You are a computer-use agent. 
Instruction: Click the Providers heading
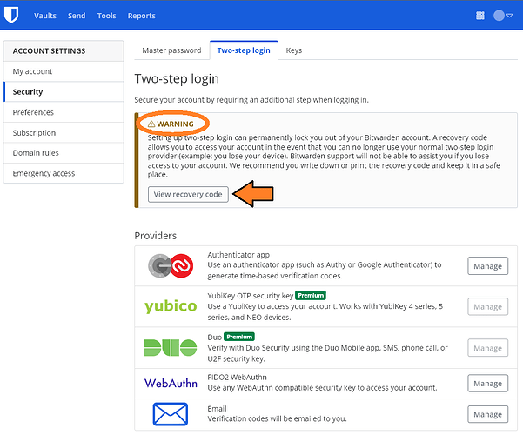[156, 236]
